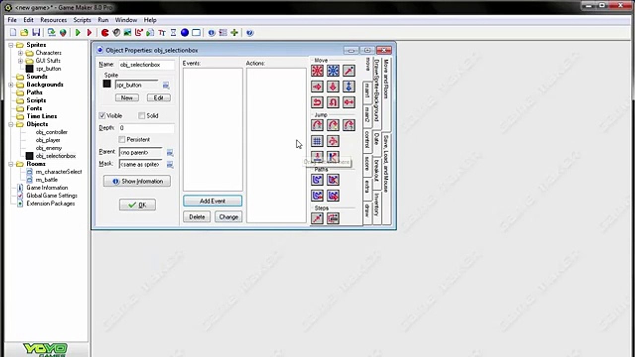This screenshot has height=357, width=635.
Task: Collapse the Objects folder
Action: (11, 124)
